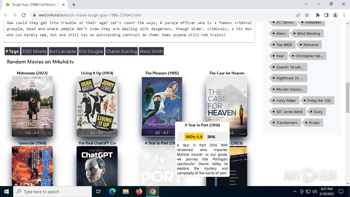Open The Real ChatGPT poster
Viewport: 350px width, 197px height.
[x=97, y=166]
